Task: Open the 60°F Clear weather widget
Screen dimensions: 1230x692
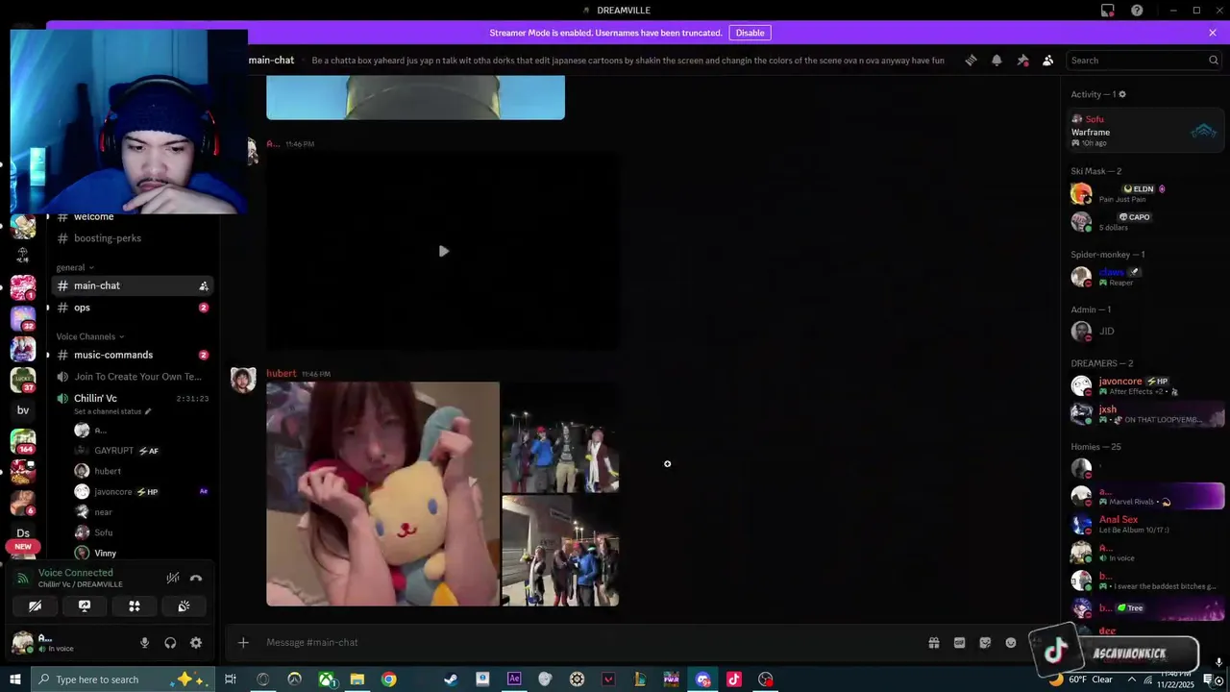Action: [1082, 680]
